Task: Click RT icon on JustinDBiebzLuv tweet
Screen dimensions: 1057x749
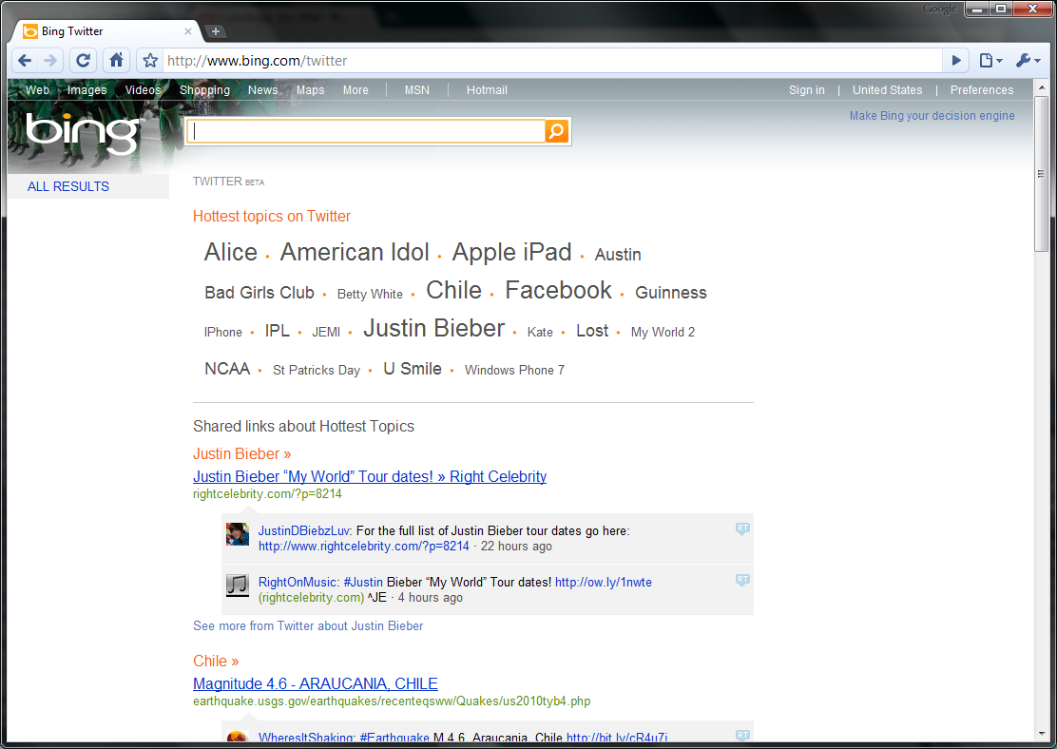Action: click(x=742, y=529)
